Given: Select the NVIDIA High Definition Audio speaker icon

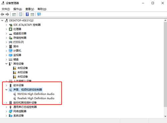Looking at the screenshot, I should [15, 94].
